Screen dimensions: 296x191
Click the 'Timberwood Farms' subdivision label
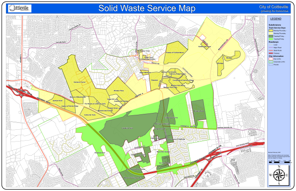(171, 118)
